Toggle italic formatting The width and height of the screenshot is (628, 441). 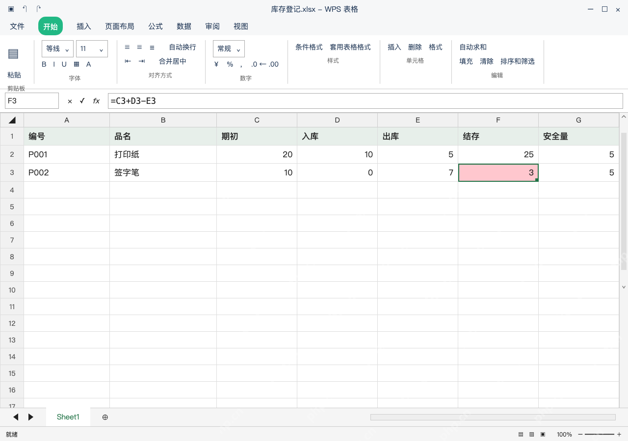point(54,64)
